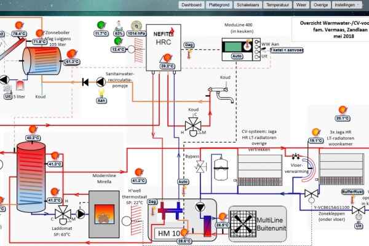369x246 pixels.
Task: Click the thermometer icon beneath the Auto button
Action: tap(183, 191)
